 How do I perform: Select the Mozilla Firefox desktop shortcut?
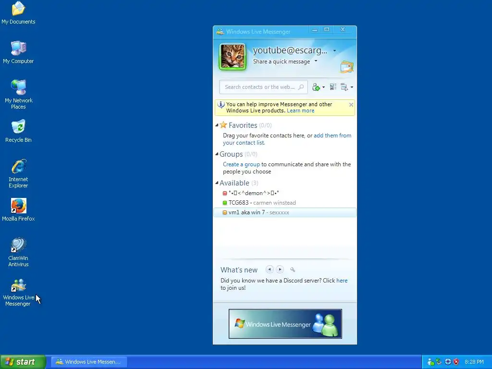pos(19,209)
